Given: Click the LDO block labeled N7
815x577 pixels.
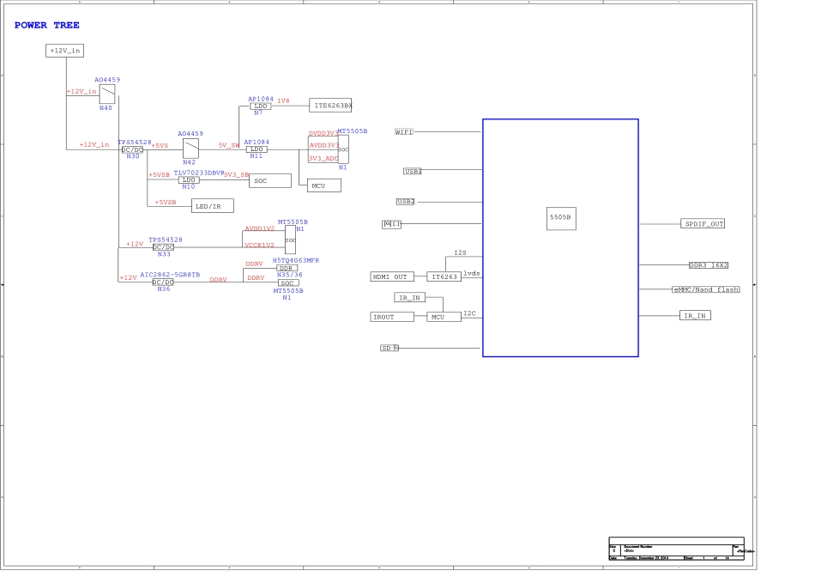Looking at the screenshot, I should [260, 106].
